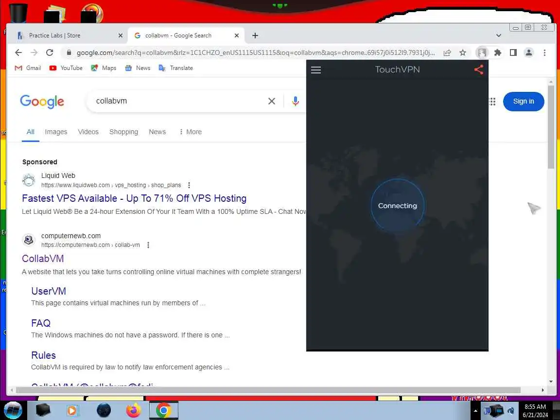
Task: Click the Google logo
Action: (42, 102)
